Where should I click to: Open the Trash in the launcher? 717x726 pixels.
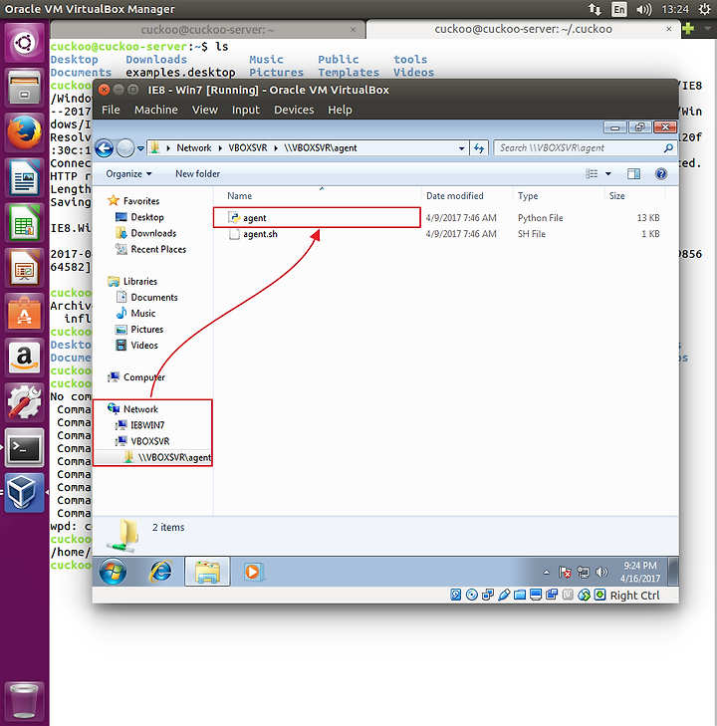[24, 700]
